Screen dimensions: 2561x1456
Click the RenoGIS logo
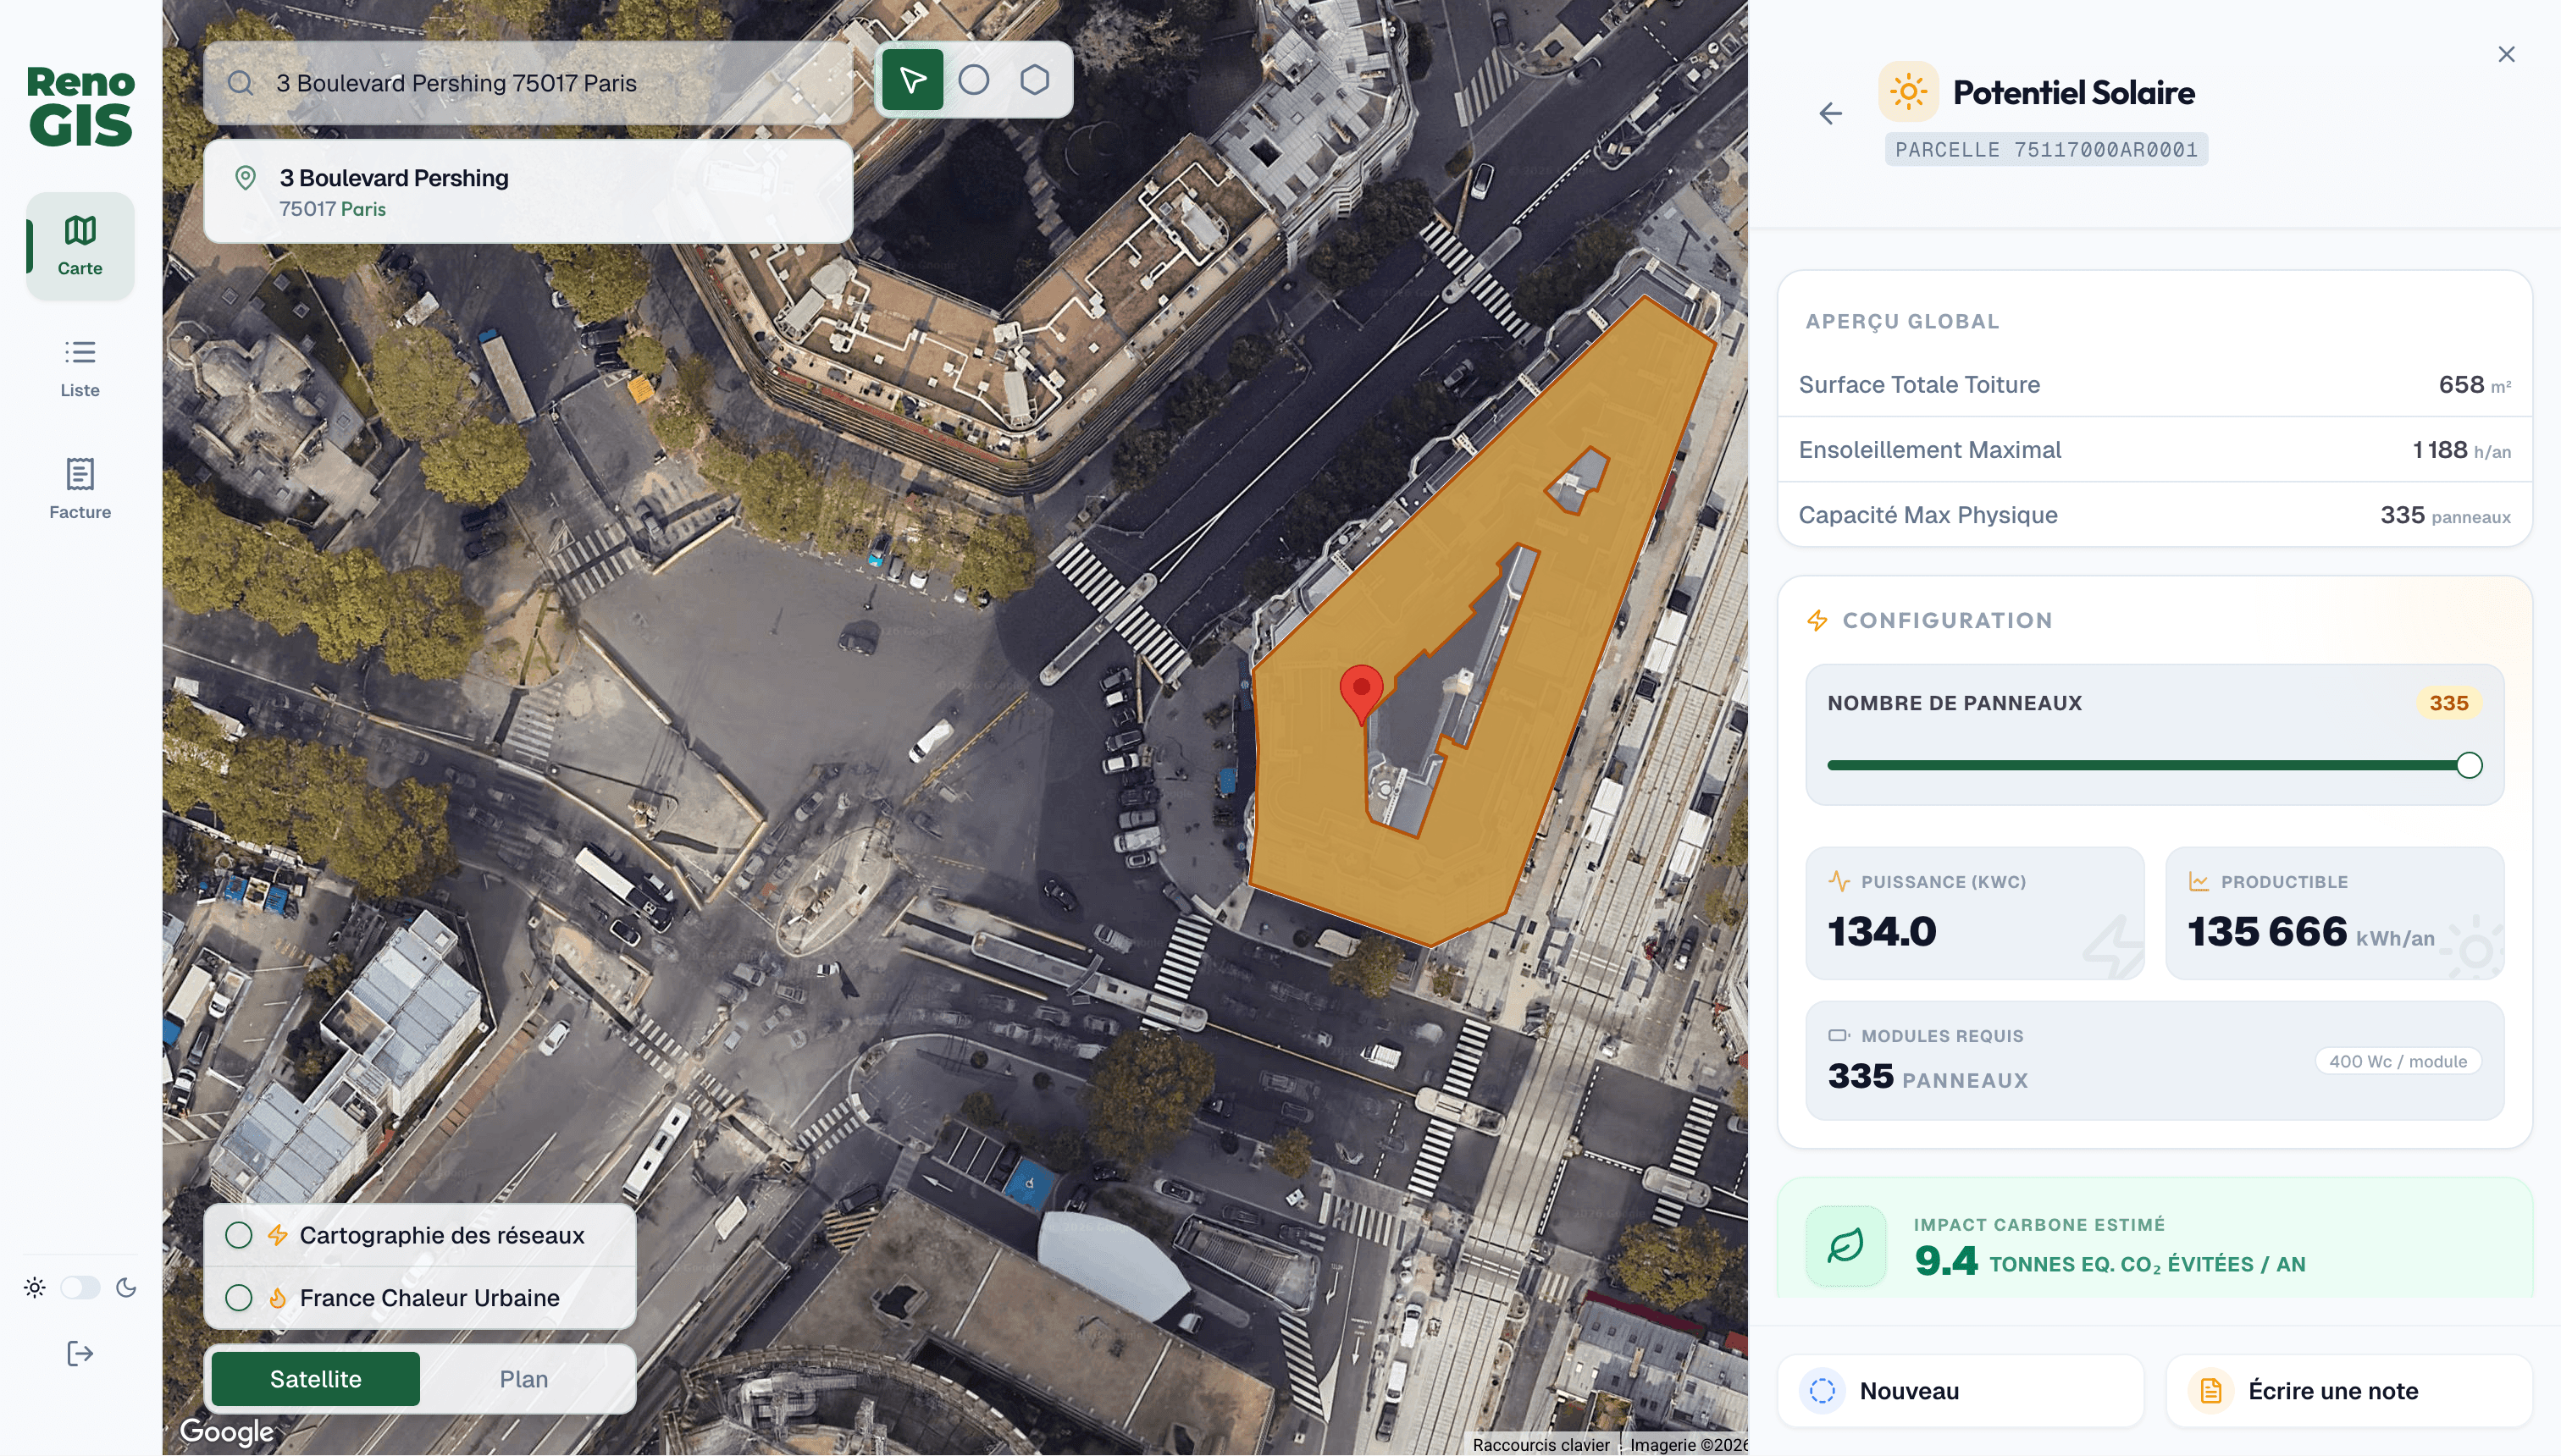coord(80,106)
